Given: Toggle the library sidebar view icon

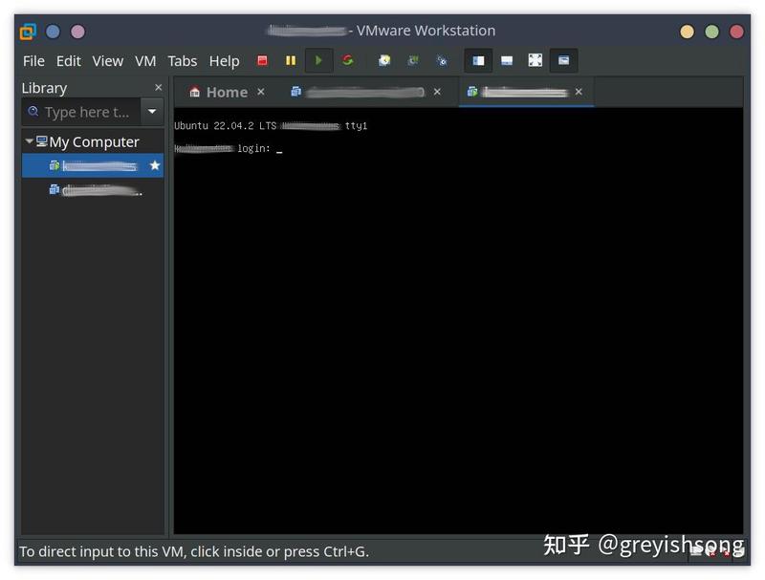Looking at the screenshot, I should [478, 60].
